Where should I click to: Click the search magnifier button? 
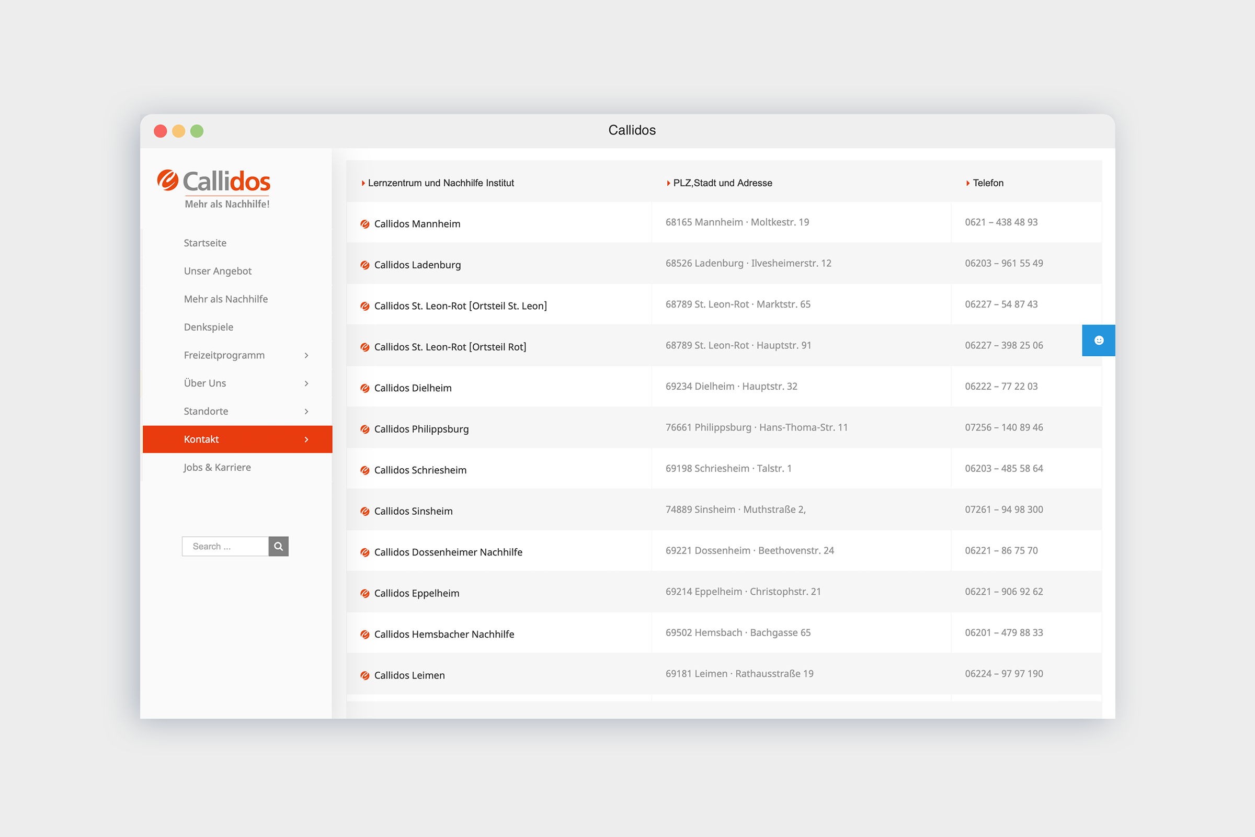click(x=278, y=546)
